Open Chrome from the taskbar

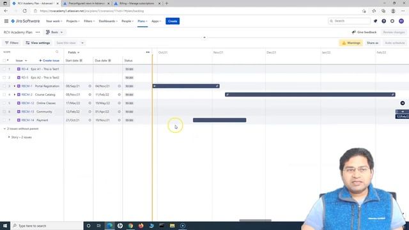pyautogui.click(x=130, y=226)
